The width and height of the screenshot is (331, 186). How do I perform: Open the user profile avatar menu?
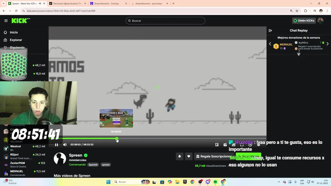coord(320,21)
